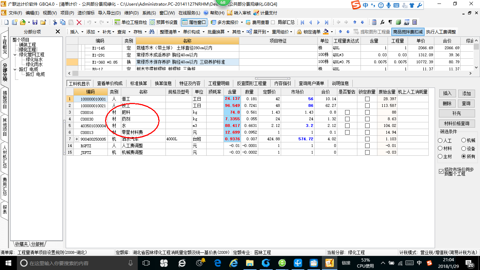Image resolution: width=480 pixels, height=270 pixels.
Task: Click the 补充 button in the right panel
Action: [457, 114]
